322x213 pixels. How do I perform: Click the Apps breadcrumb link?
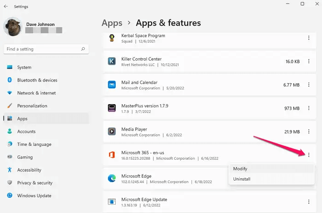tap(112, 23)
